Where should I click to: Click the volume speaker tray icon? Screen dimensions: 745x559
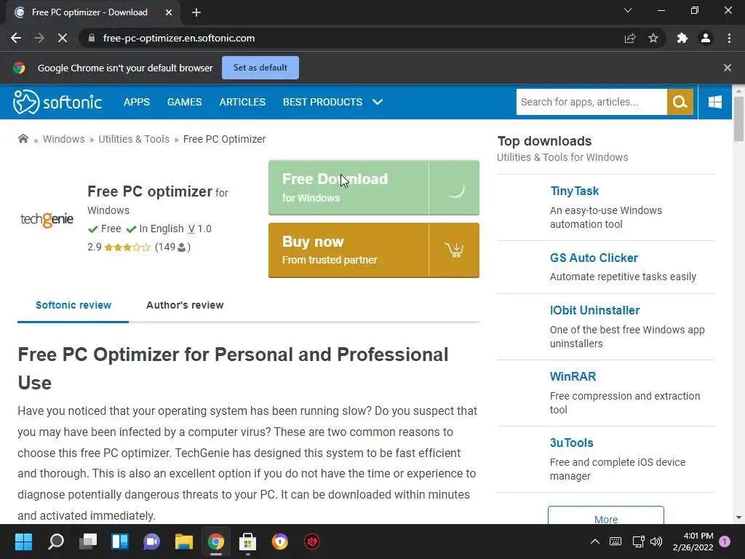[656, 542]
